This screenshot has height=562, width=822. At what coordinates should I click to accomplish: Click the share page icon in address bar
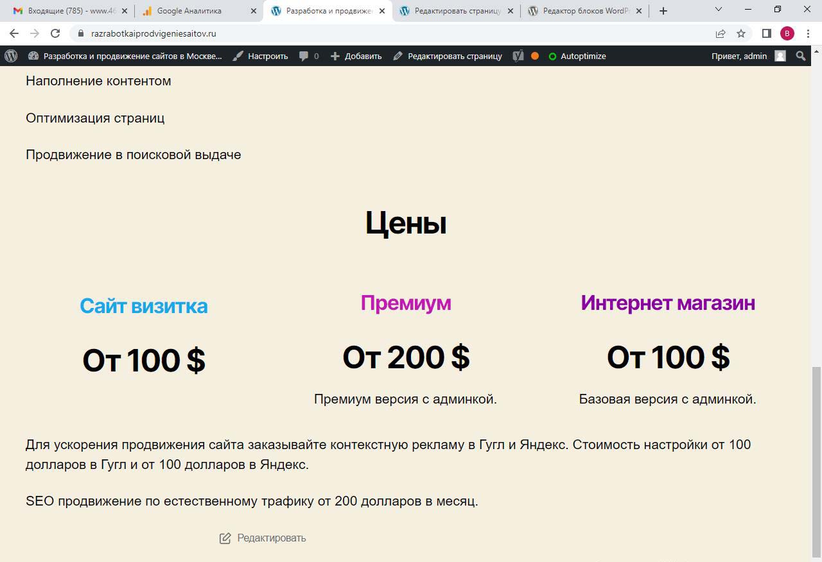click(x=721, y=33)
